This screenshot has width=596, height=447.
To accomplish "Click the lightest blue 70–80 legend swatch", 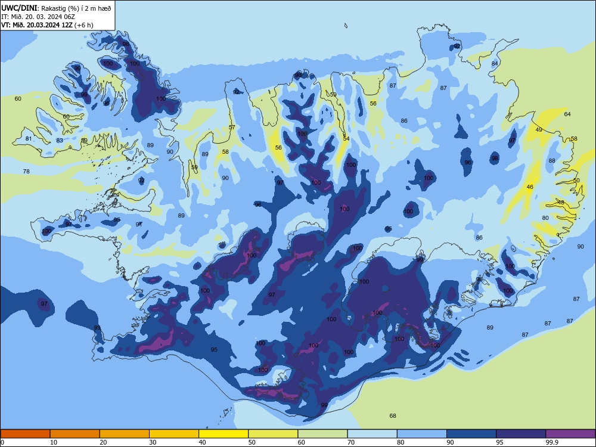I will pos(372,434).
